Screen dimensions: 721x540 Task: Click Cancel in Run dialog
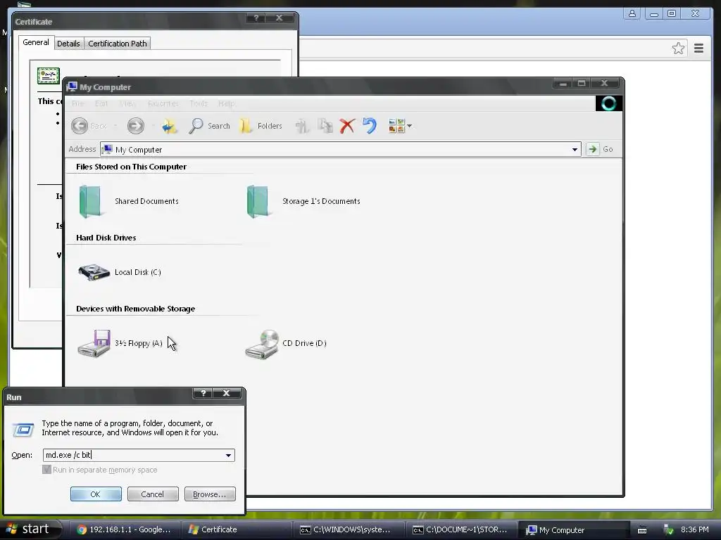coord(153,494)
